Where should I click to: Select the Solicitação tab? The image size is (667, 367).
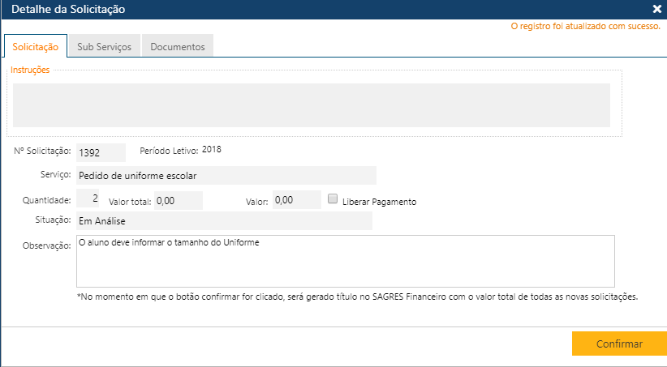pyautogui.click(x=35, y=47)
